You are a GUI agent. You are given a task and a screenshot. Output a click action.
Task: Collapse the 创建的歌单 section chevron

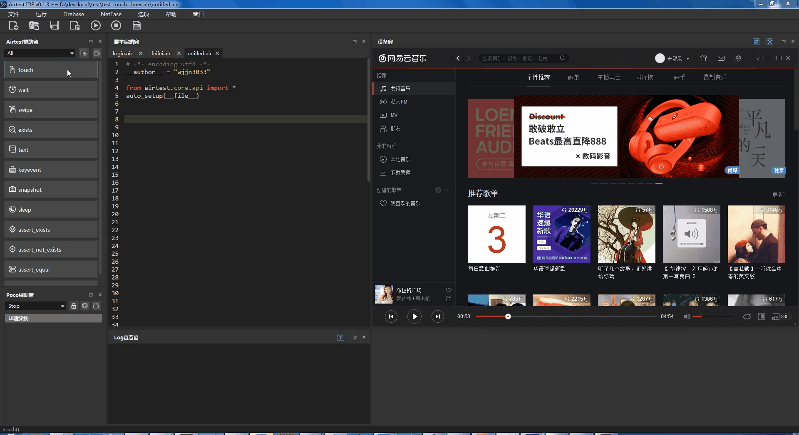pyautogui.click(x=447, y=190)
